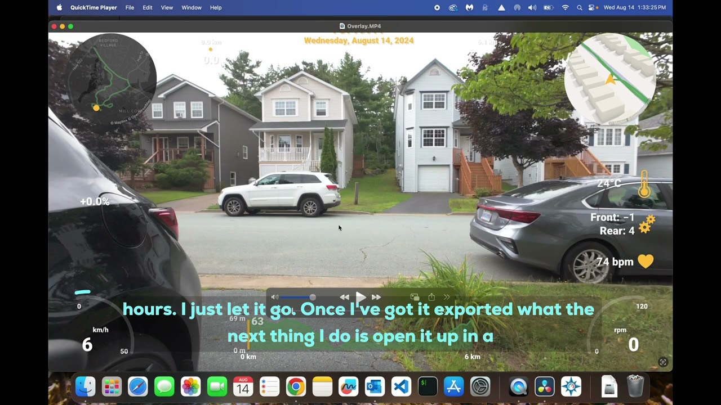Open the Wi-Fi menu
The image size is (721, 405).
tap(566, 7)
